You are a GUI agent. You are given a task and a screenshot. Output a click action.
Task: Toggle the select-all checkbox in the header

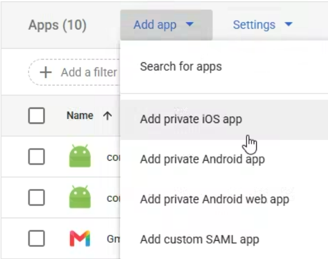point(37,116)
